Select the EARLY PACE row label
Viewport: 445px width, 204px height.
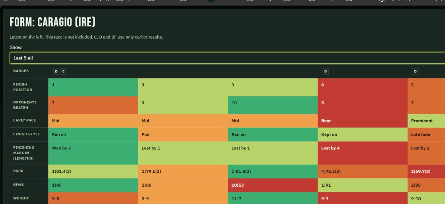(x=24, y=120)
